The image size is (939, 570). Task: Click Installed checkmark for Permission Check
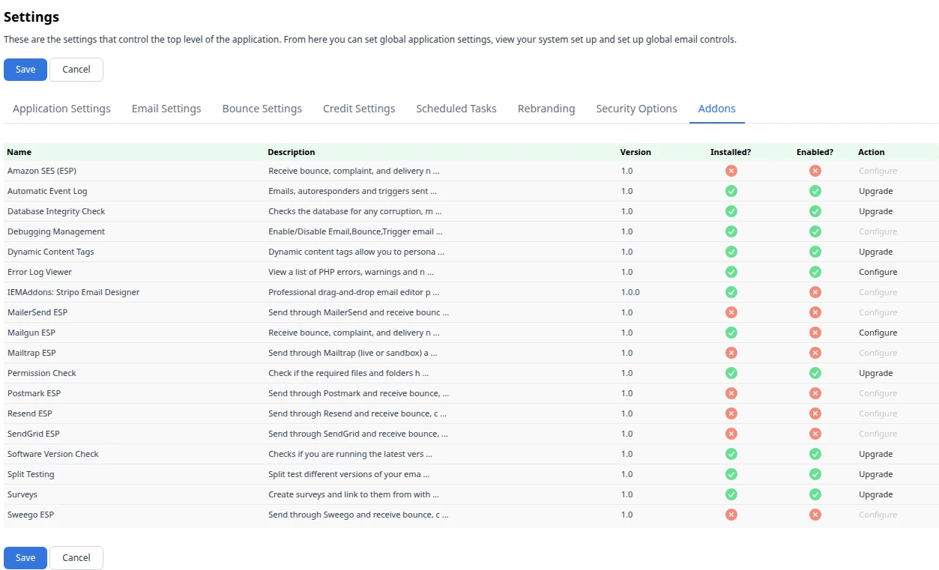(731, 373)
